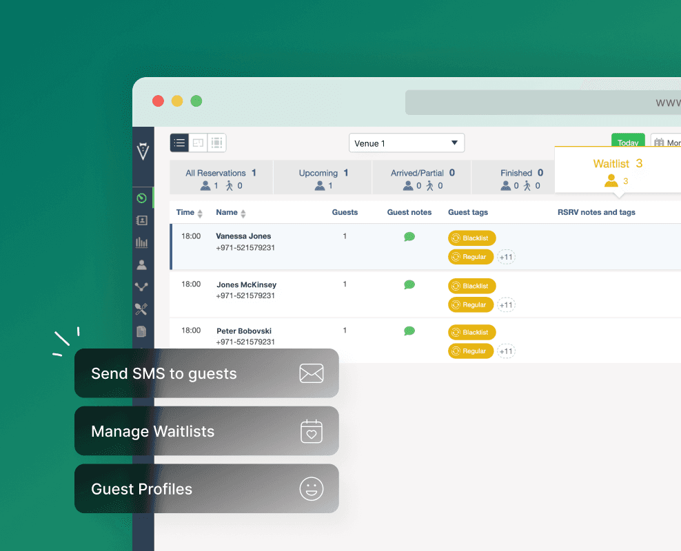Sort reservations by the Time column arrows
681x551 pixels.
point(201,212)
